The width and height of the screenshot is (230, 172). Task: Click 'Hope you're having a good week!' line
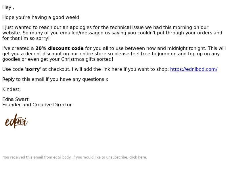41,17
